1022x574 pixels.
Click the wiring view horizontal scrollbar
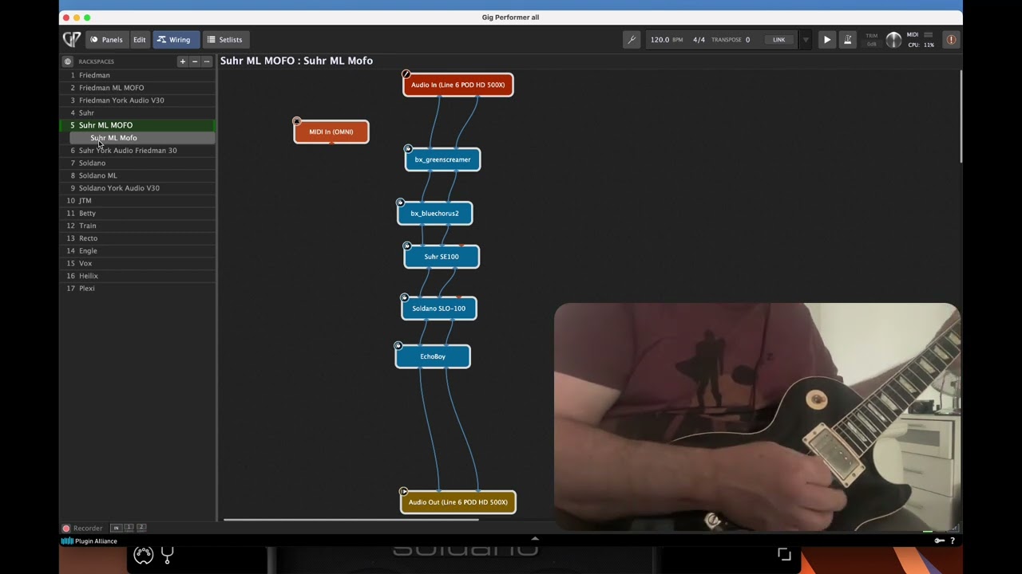tap(351, 520)
